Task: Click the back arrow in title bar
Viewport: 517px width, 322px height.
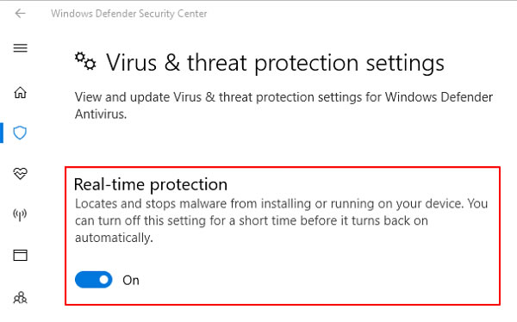Action: point(20,14)
